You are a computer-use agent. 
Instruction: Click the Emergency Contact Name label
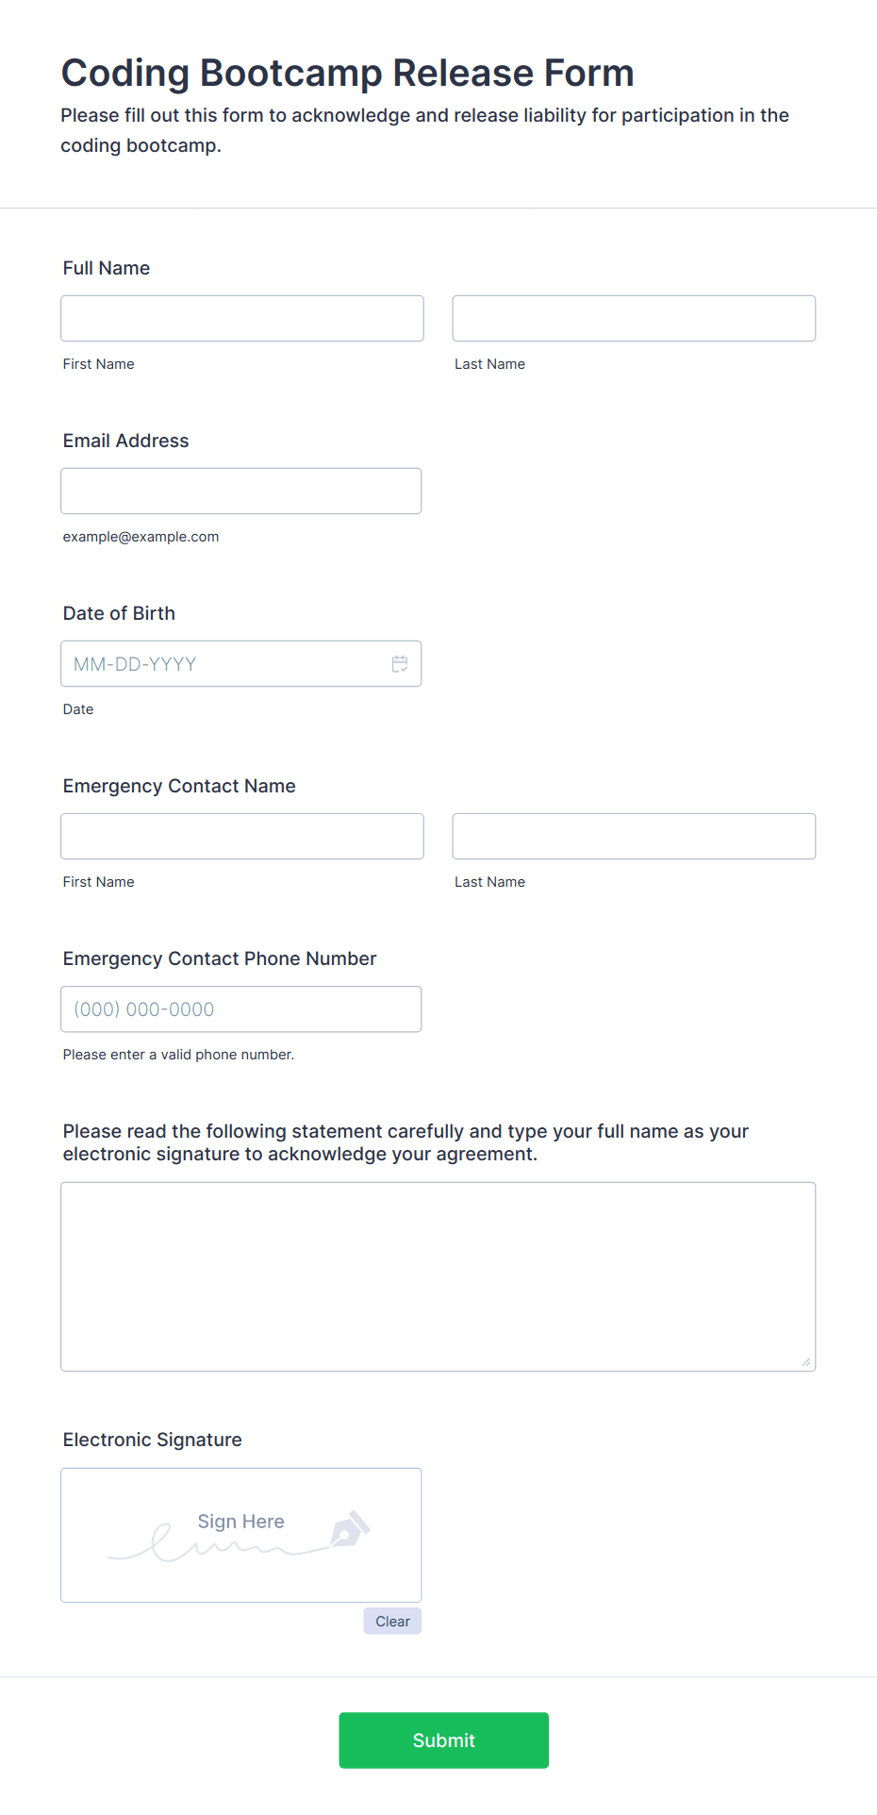179,786
